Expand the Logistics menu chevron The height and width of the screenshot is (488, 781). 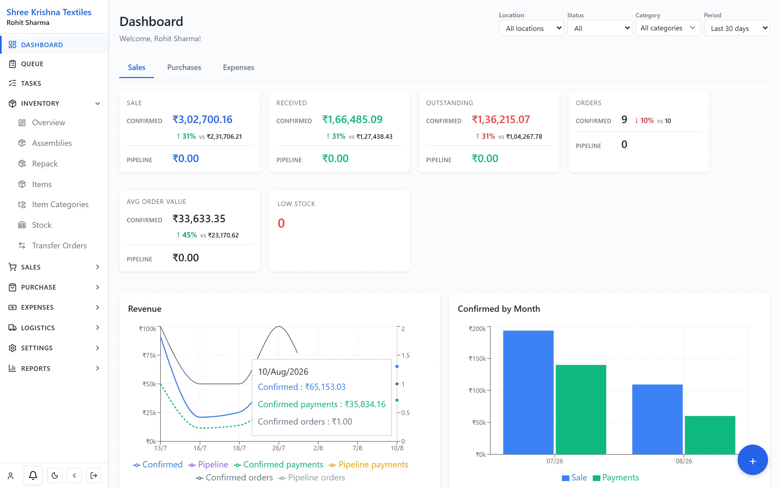point(97,328)
